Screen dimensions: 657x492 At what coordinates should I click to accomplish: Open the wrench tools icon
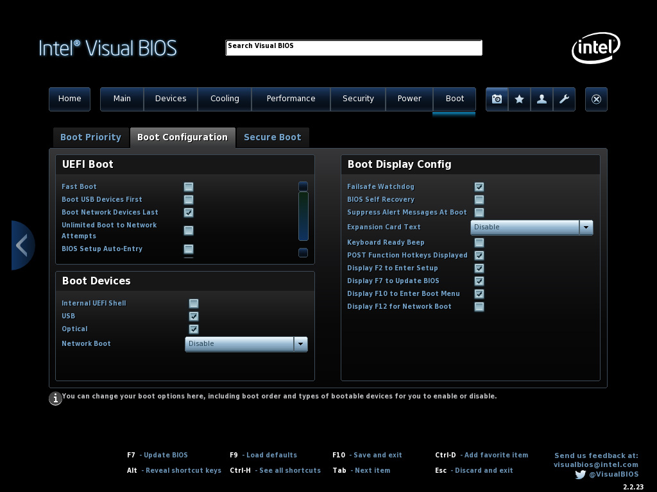tap(564, 99)
